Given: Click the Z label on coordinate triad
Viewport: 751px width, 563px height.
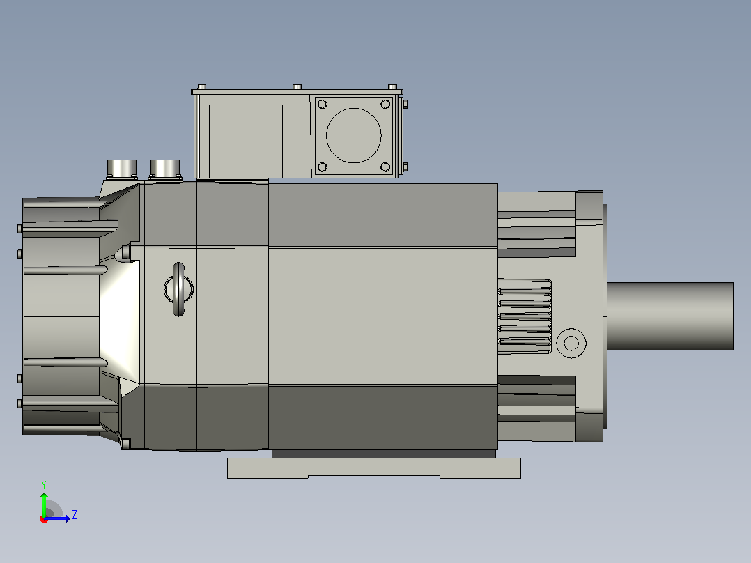Looking at the screenshot, I should [75, 515].
